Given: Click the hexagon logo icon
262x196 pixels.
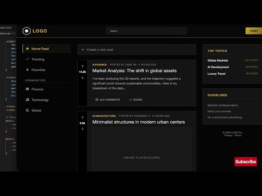Looking at the screenshot, I should (x=27, y=31).
